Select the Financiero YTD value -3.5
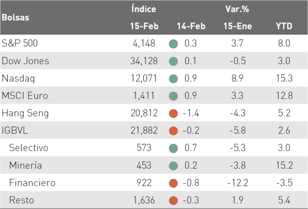This screenshot has width=308, height=209. tap(284, 183)
